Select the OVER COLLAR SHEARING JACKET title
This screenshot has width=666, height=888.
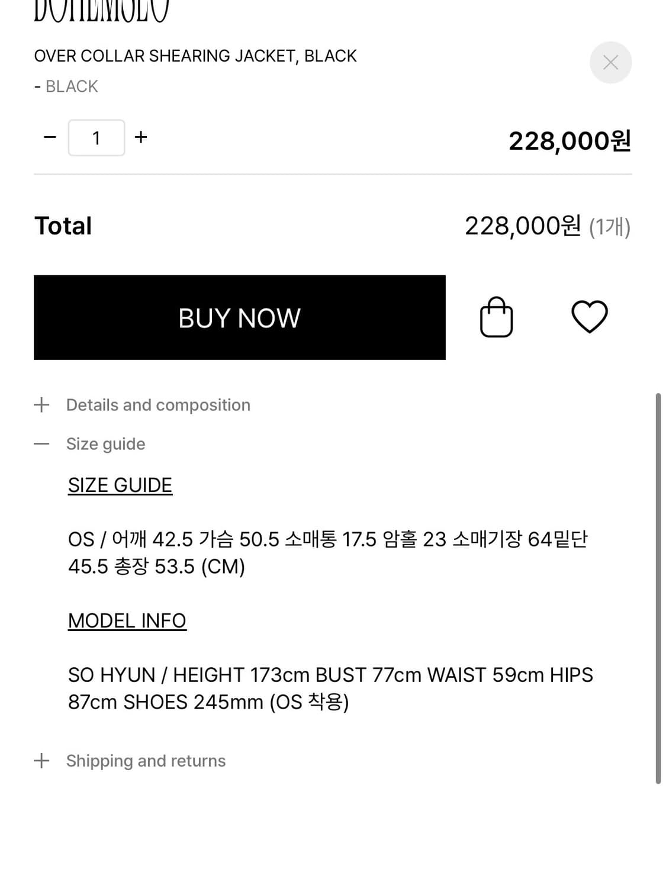[x=195, y=56]
